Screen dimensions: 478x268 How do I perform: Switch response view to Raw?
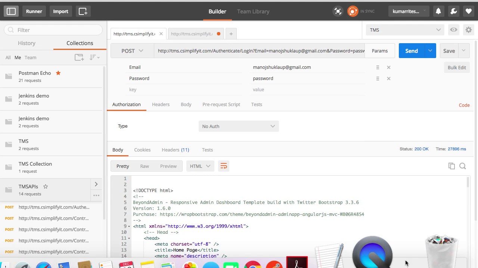(145, 166)
